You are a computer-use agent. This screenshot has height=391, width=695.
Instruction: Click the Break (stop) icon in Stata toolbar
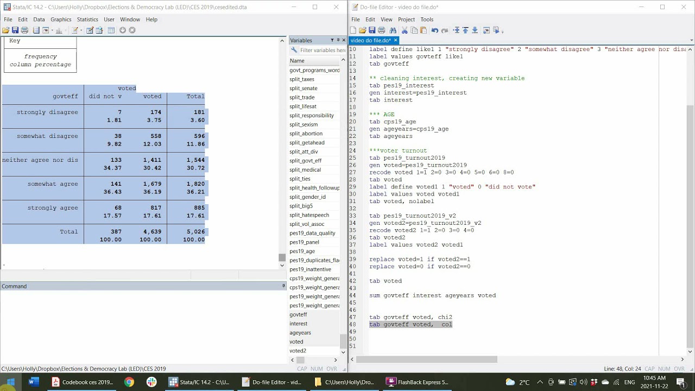(132, 30)
